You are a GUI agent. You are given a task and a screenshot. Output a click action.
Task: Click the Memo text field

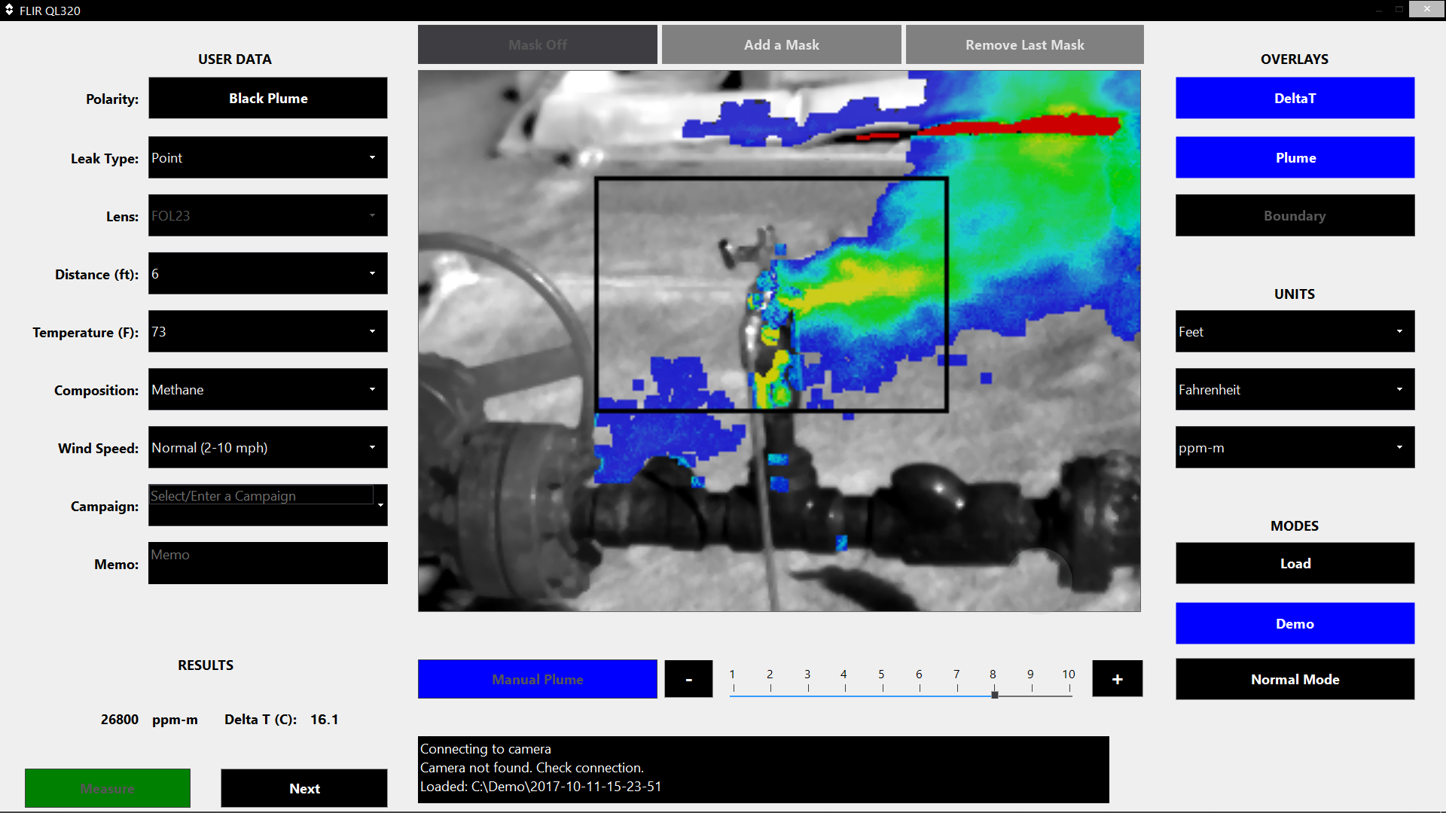coord(268,563)
